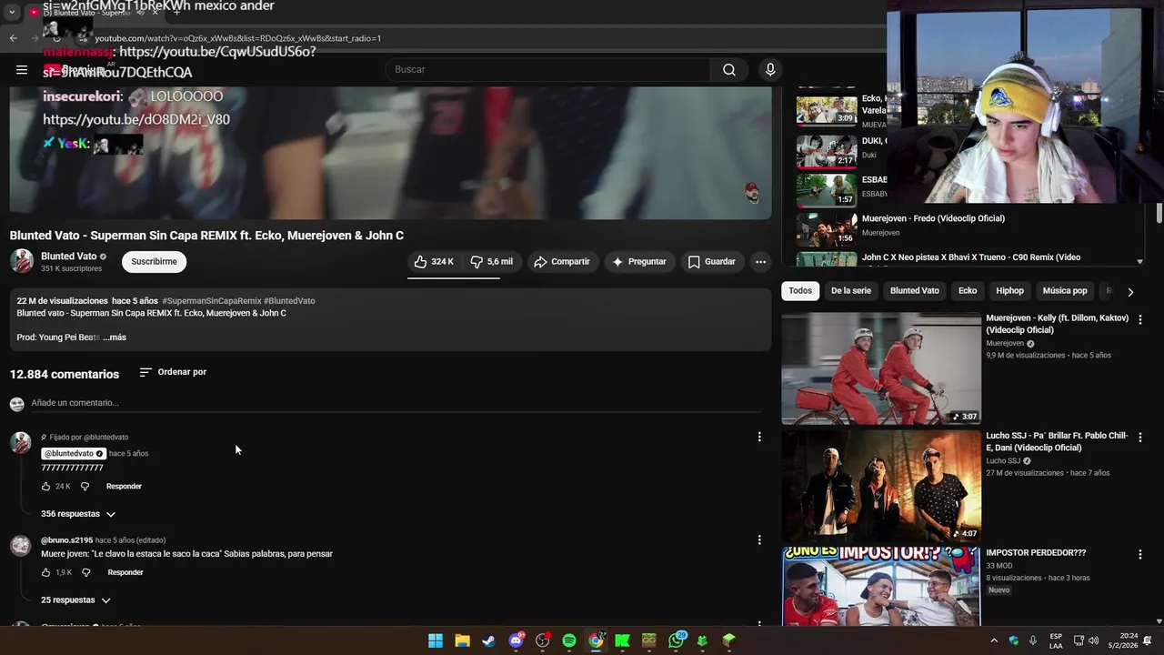Screen dimensions: 1164x655
Task: Select the Blunted Vato filter chip
Action: [x=914, y=291]
